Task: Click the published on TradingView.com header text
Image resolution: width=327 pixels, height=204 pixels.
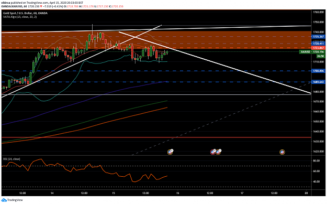Action: coord(29,3)
